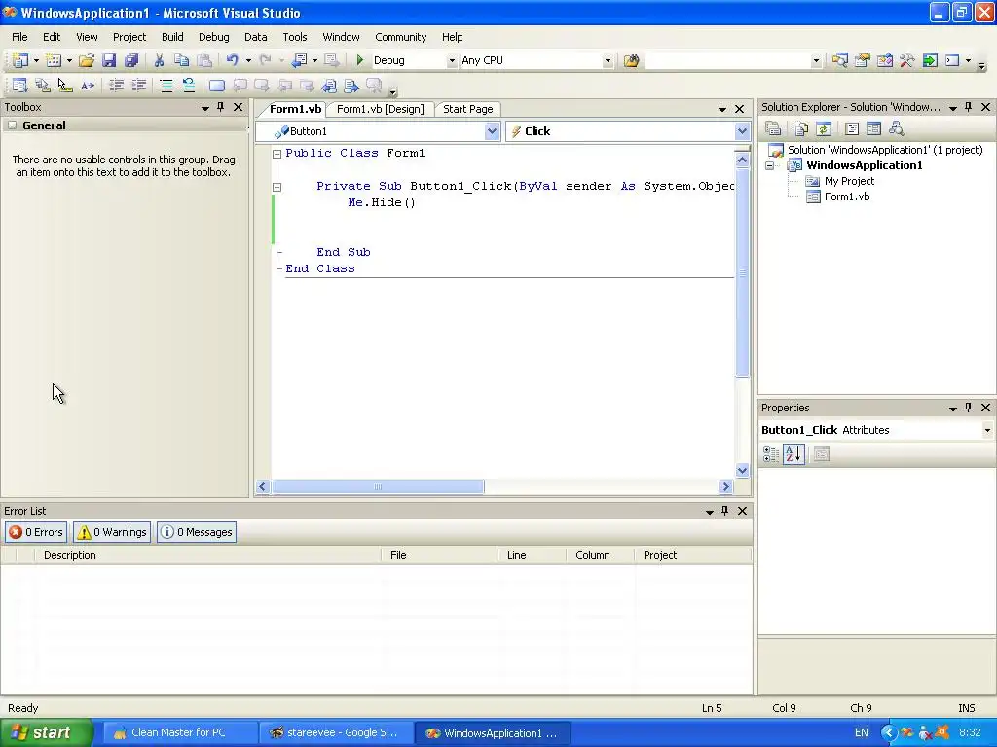
Task: Click the Decrease Indent icon
Action: click(117, 86)
